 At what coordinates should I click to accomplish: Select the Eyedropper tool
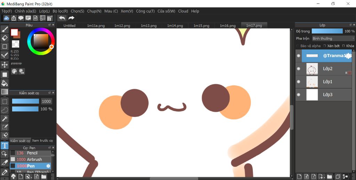pyautogui.click(x=5, y=172)
